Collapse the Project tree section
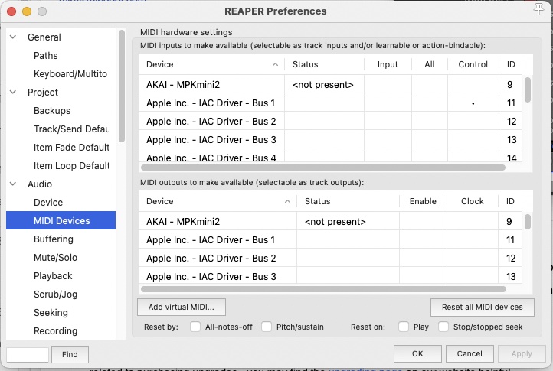 tap(12, 93)
